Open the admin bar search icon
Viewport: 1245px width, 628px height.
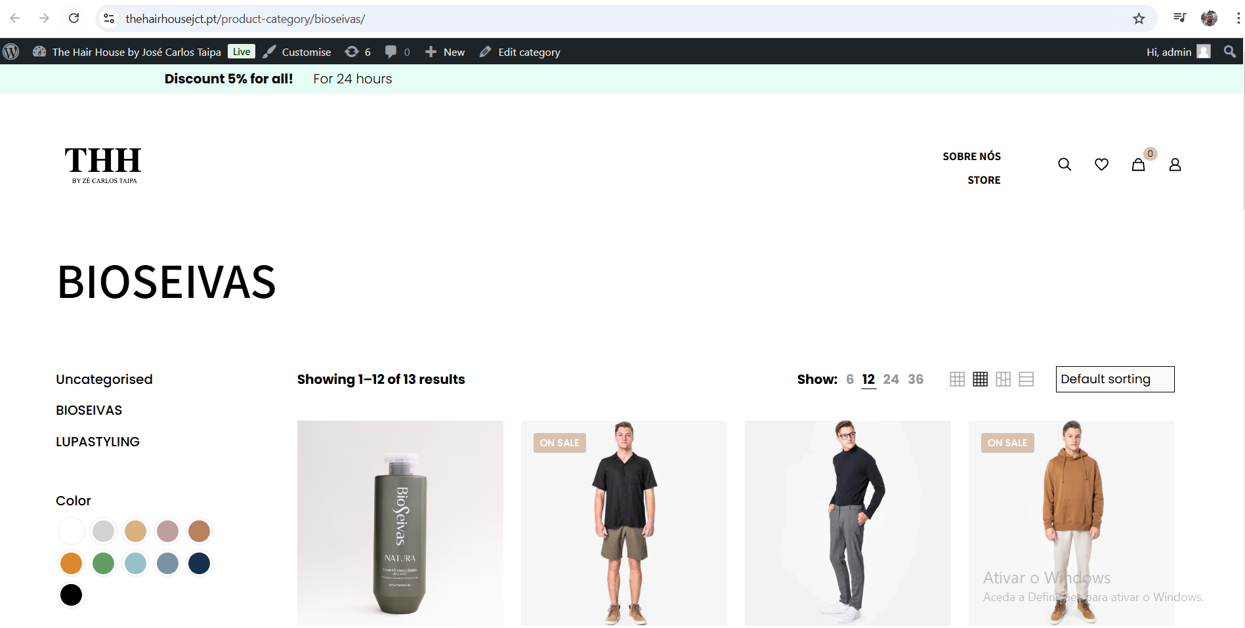pos(1229,52)
